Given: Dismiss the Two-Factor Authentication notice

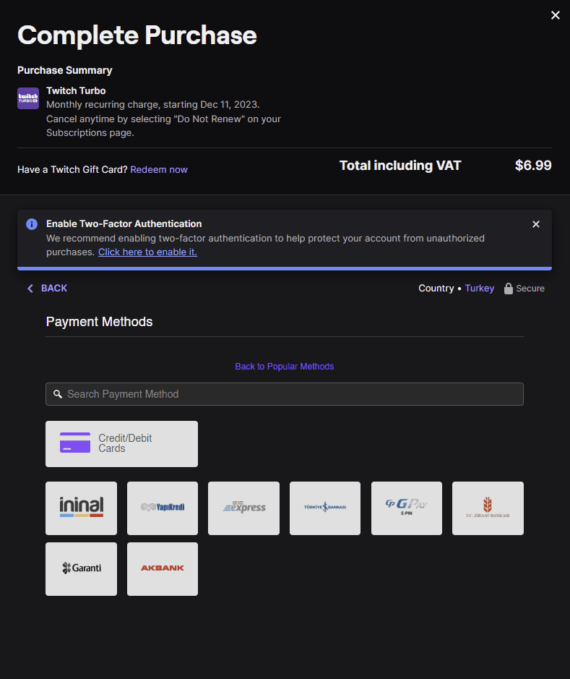Looking at the screenshot, I should (536, 224).
